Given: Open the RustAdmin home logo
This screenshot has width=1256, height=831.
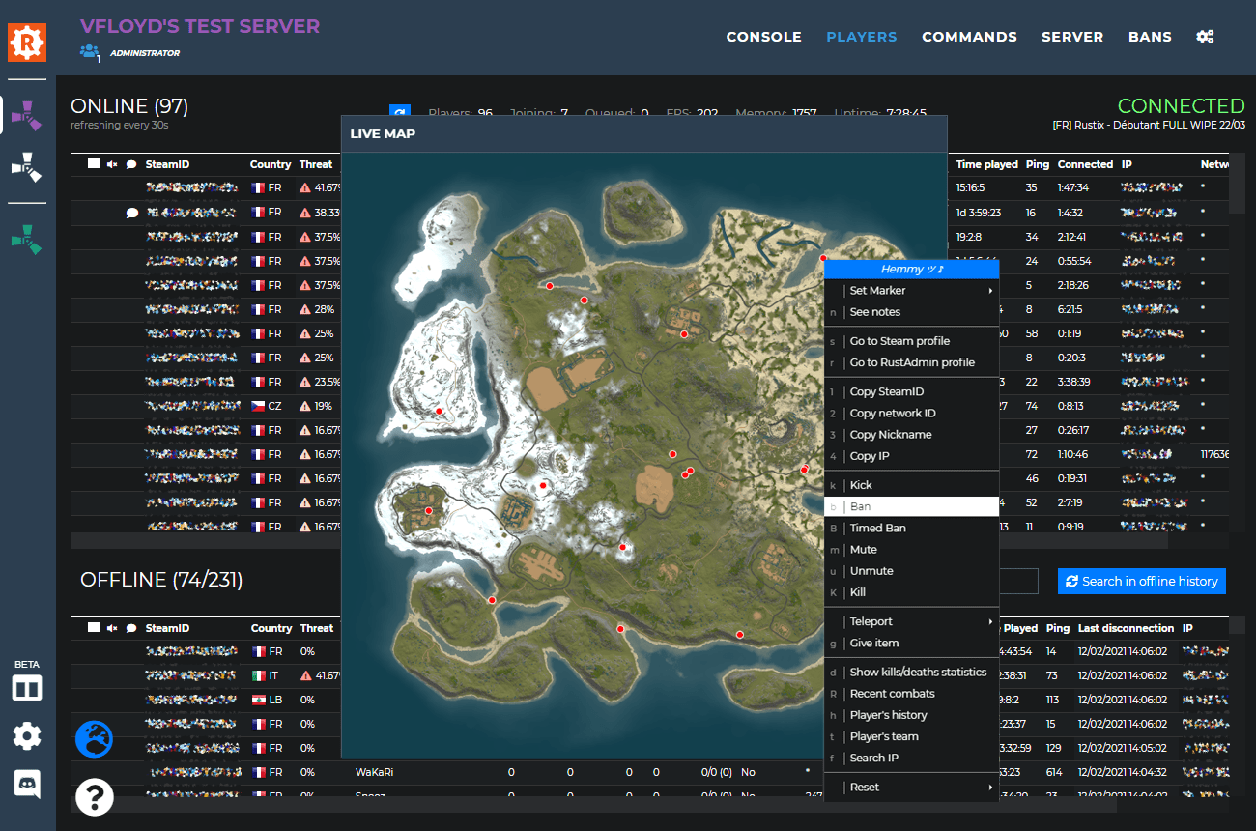Looking at the screenshot, I should tap(26, 43).
